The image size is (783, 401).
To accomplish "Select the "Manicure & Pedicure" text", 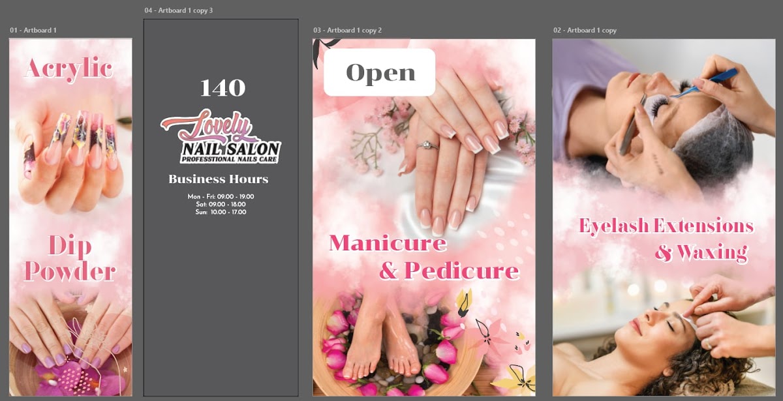I will [423, 257].
